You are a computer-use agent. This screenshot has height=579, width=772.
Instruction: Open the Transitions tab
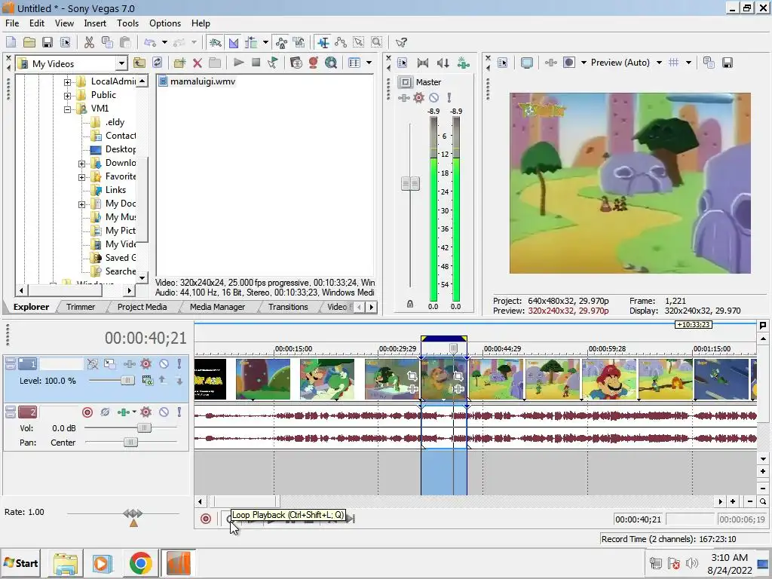pos(288,307)
